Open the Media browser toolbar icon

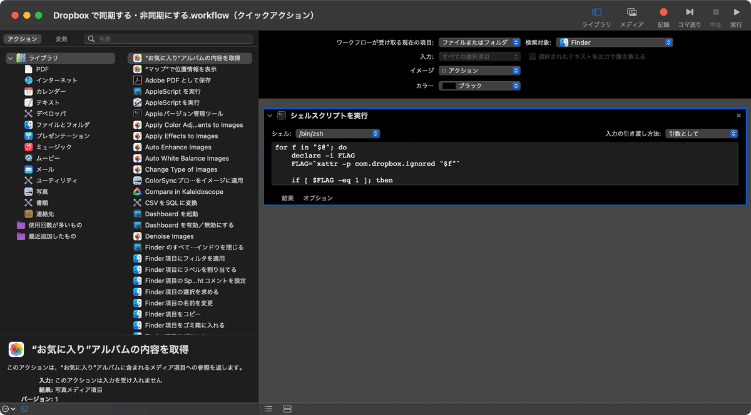[x=631, y=16]
